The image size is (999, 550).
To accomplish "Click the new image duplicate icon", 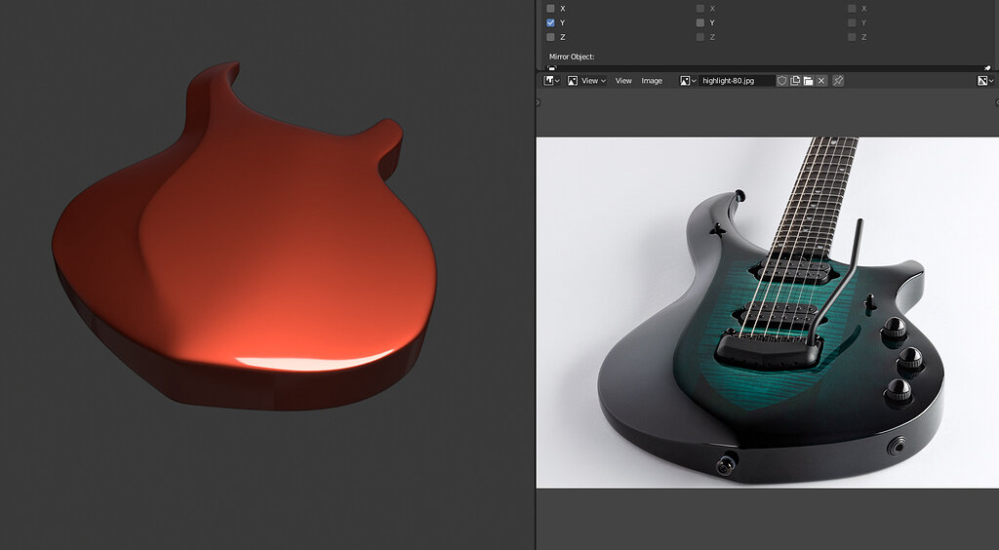I will coord(795,81).
